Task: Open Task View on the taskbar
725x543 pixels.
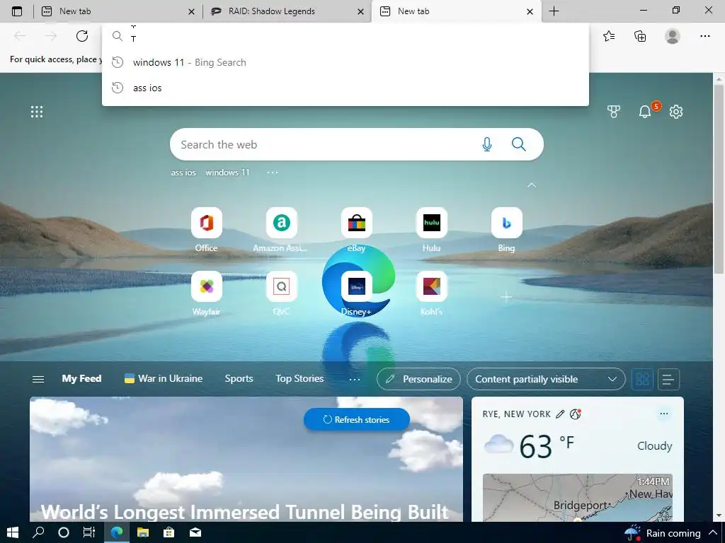Action: [x=89, y=532]
